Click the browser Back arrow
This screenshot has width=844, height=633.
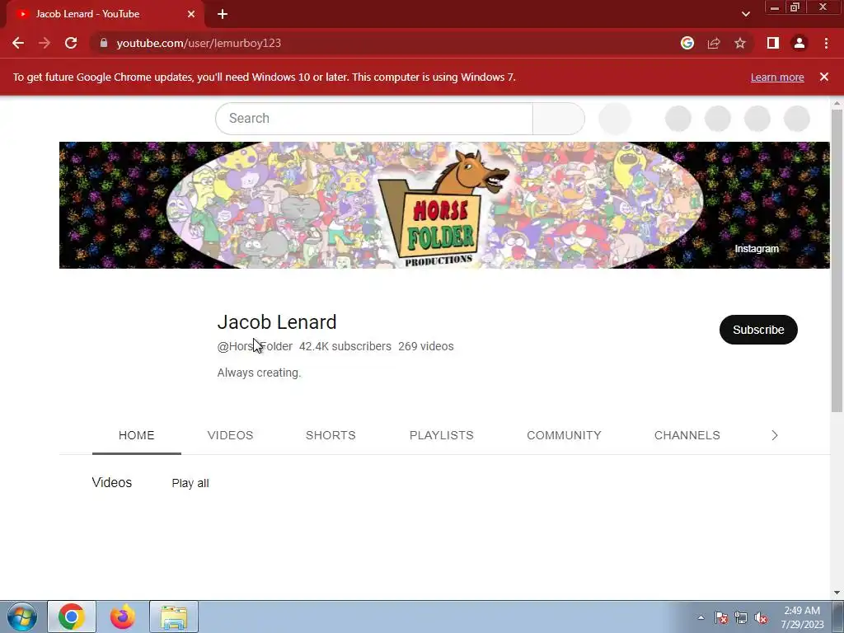tap(18, 43)
